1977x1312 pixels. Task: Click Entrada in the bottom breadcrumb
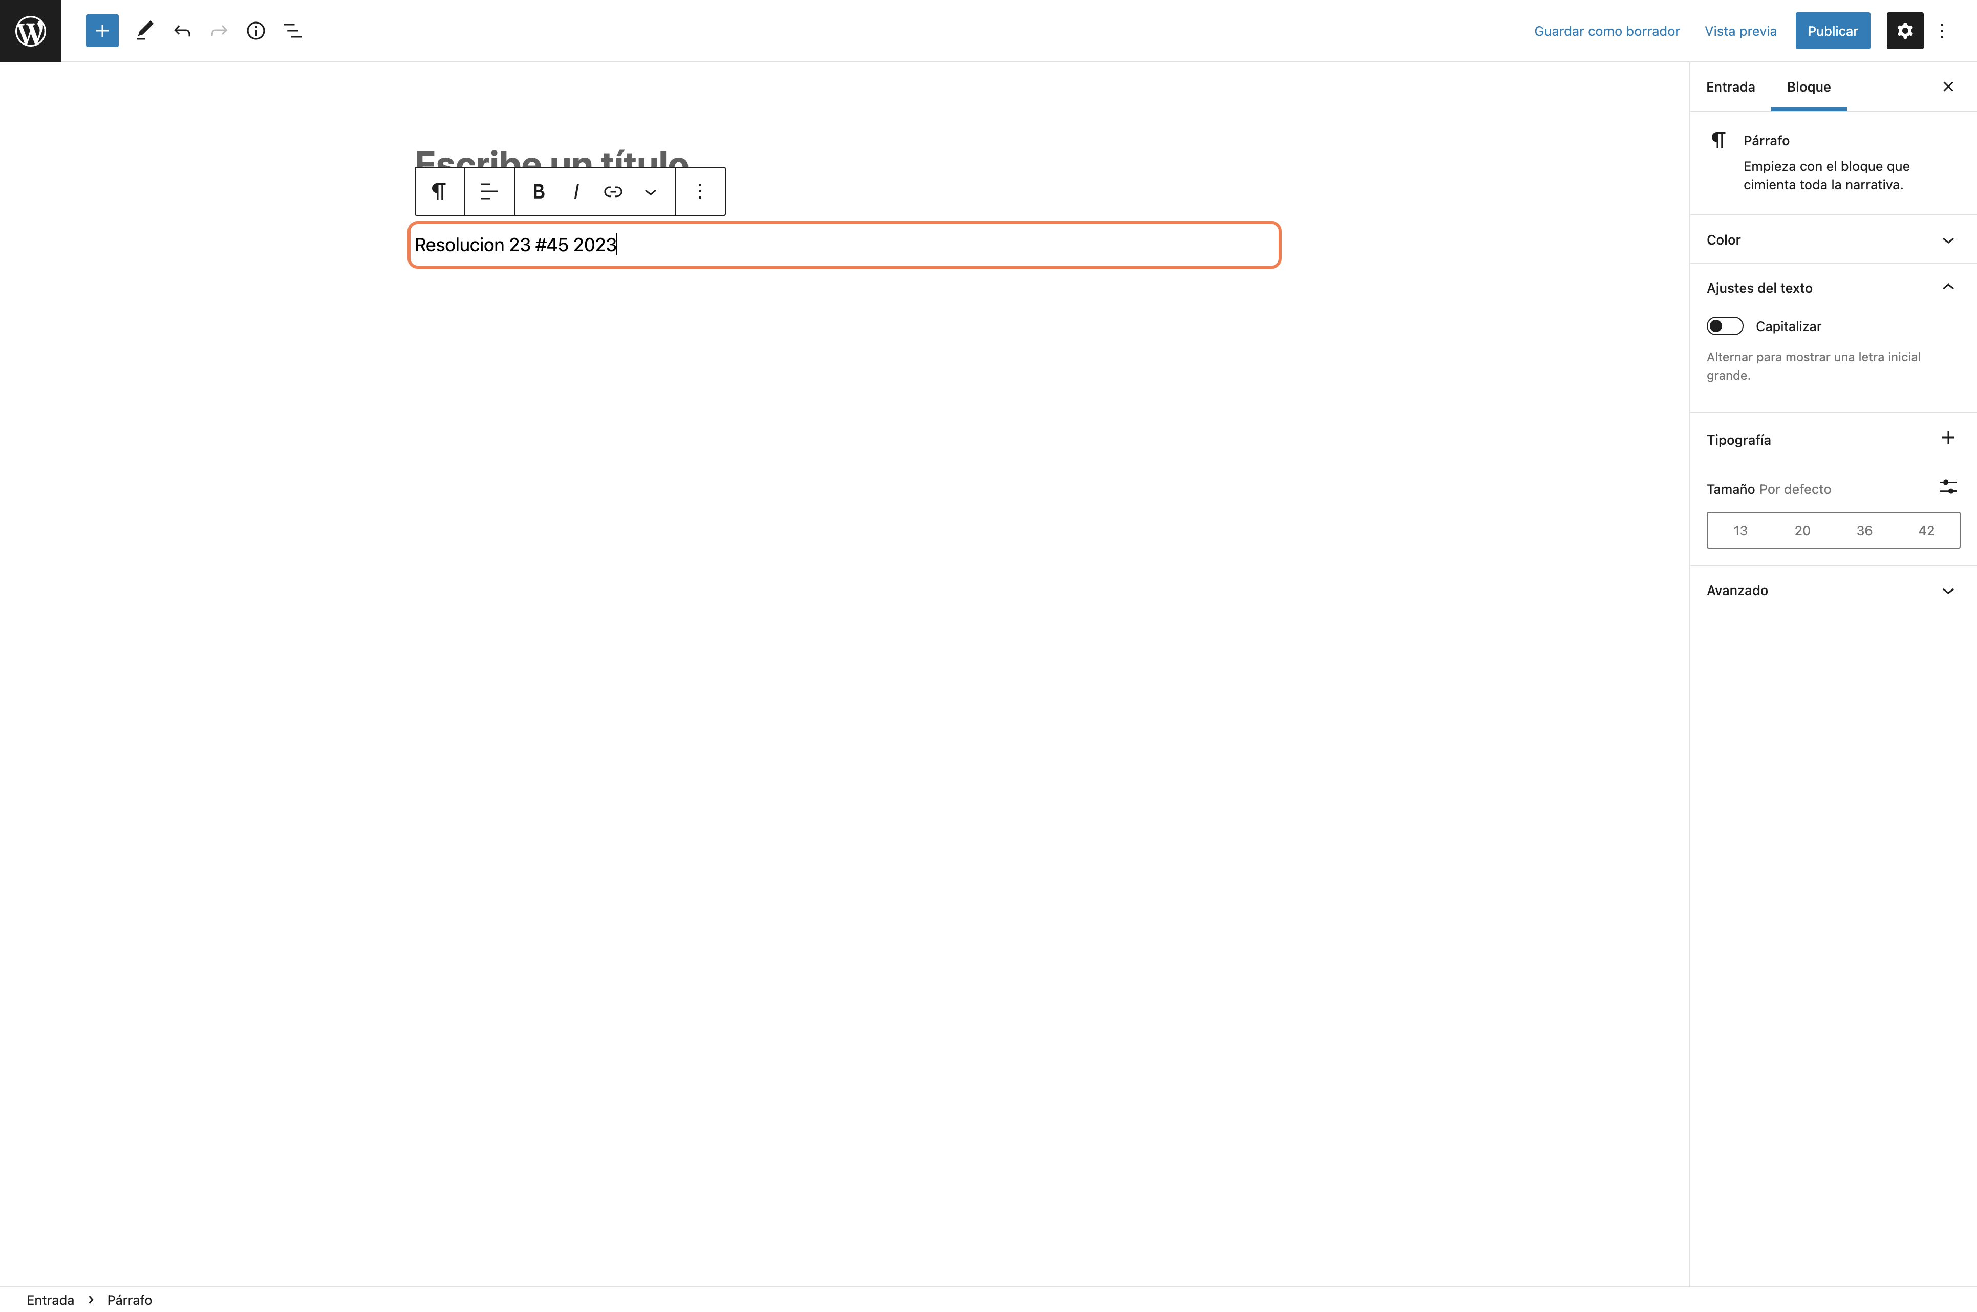point(50,1299)
